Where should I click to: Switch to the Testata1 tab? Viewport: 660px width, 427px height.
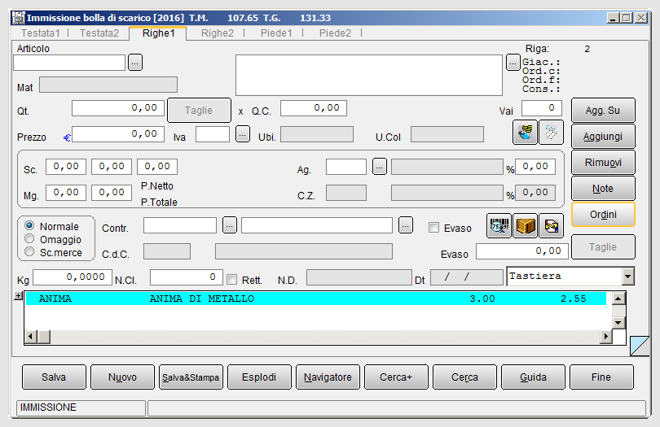(41, 33)
